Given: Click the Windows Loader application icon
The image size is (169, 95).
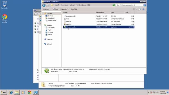Looking at the screenshot, I should (x=65, y=27).
